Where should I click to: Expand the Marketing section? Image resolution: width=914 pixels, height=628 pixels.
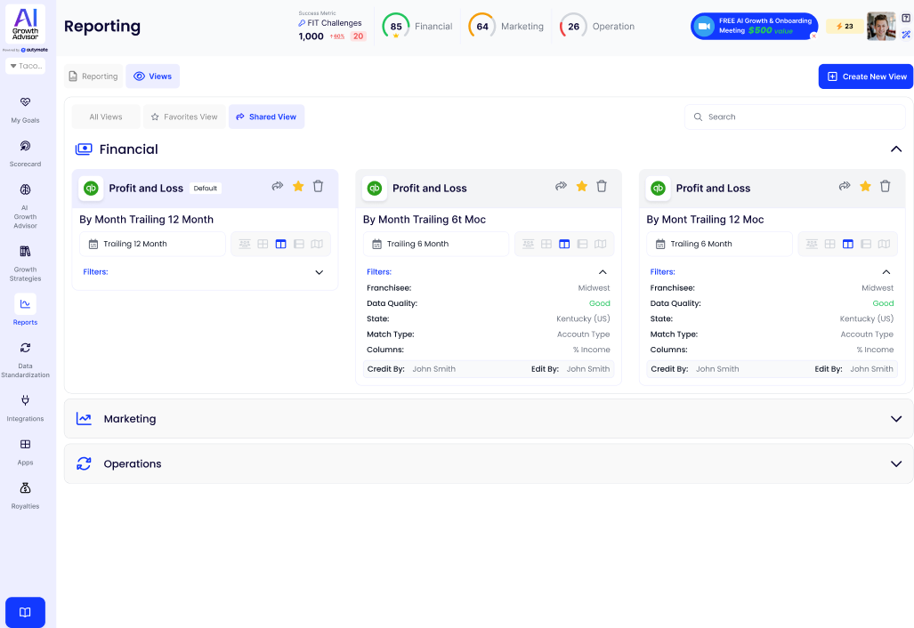pos(895,419)
